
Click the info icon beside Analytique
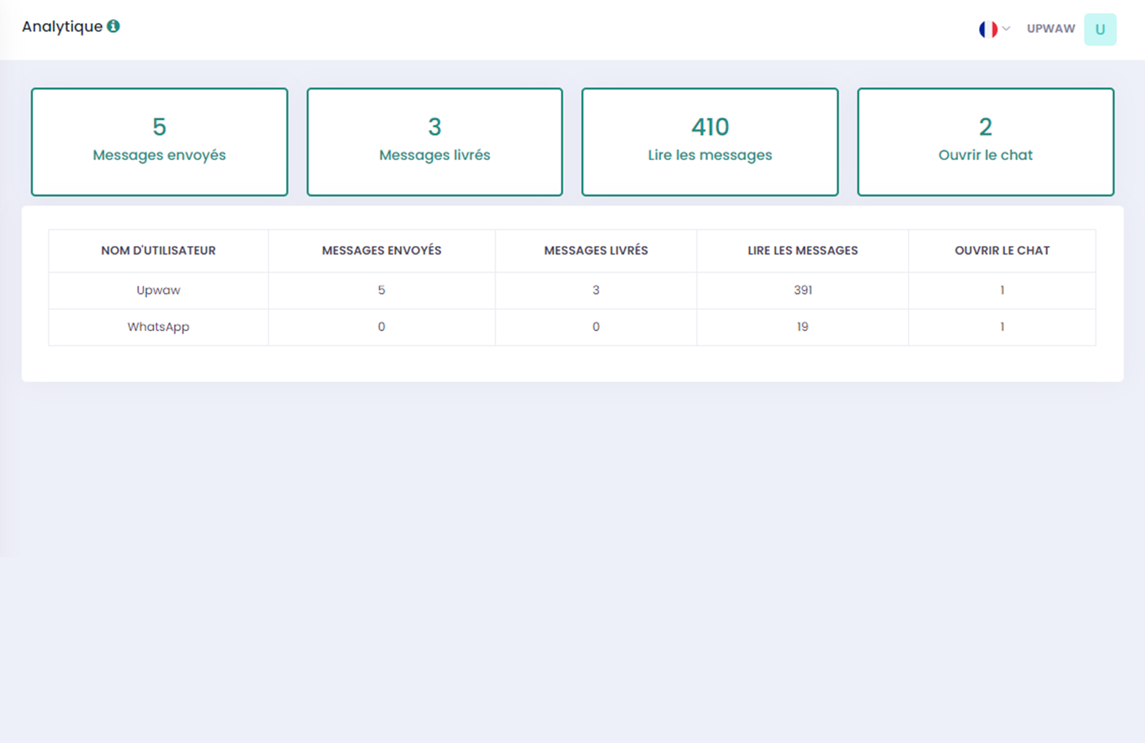(113, 26)
